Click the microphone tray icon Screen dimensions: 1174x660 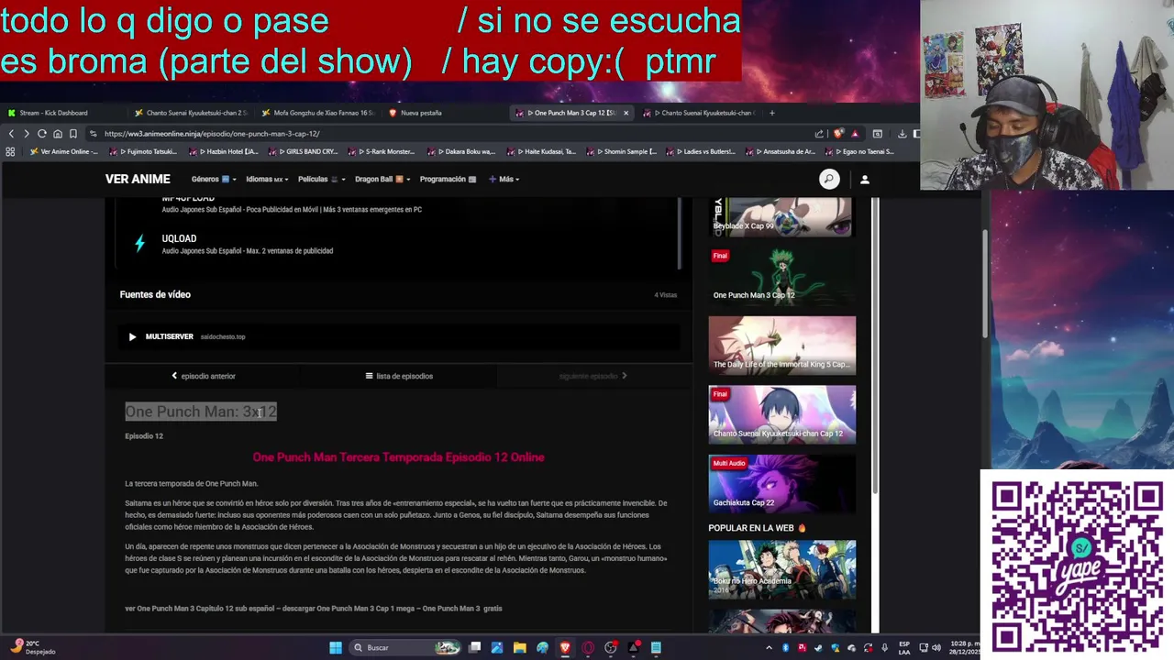(x=884, y=648)
